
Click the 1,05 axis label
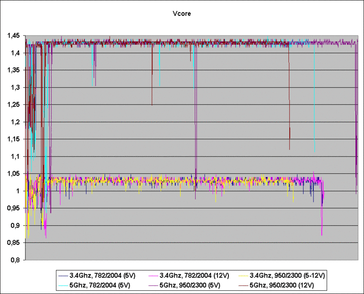coord(14,174)
